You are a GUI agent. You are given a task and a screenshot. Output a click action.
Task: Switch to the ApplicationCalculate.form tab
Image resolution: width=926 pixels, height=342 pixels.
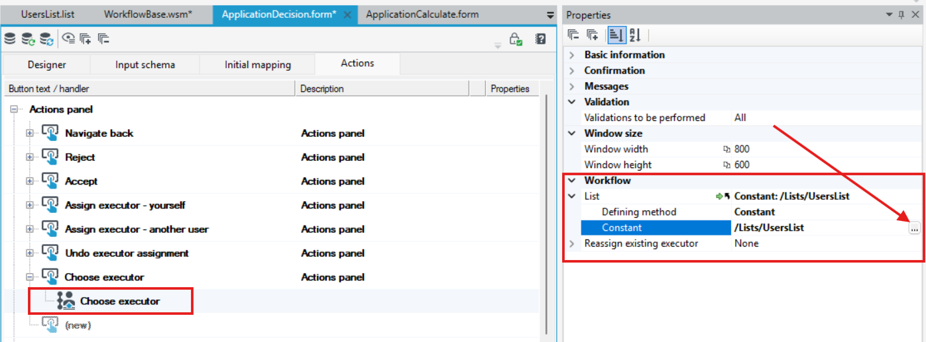pyautogui.click(x=422, y=15)
